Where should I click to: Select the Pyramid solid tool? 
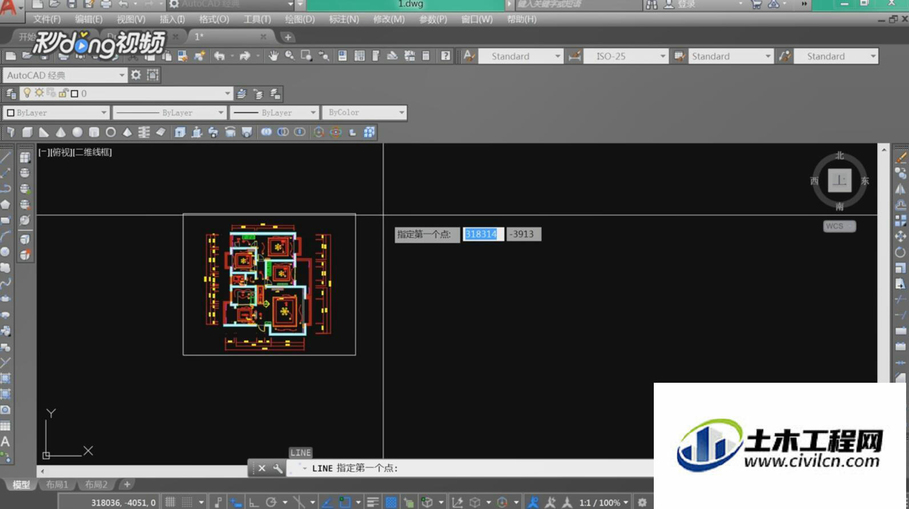(x=127, y=133)
